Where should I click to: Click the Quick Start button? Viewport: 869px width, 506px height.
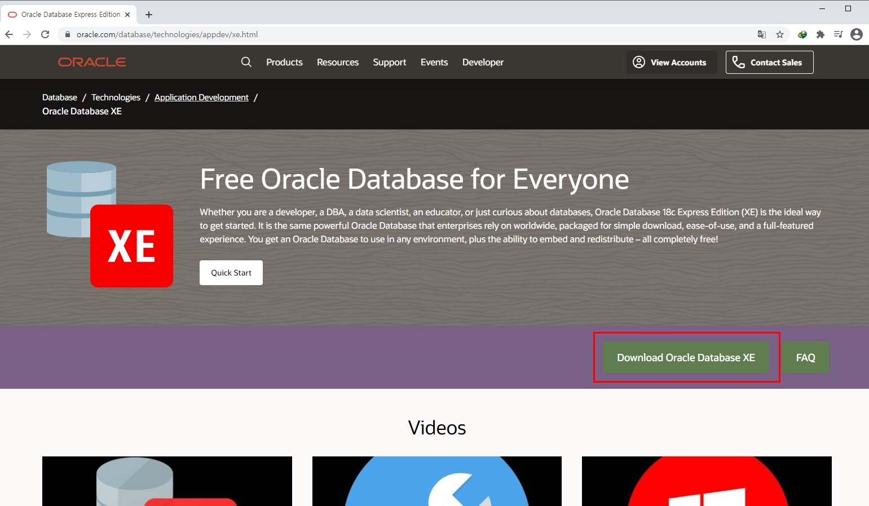(231, 273)
